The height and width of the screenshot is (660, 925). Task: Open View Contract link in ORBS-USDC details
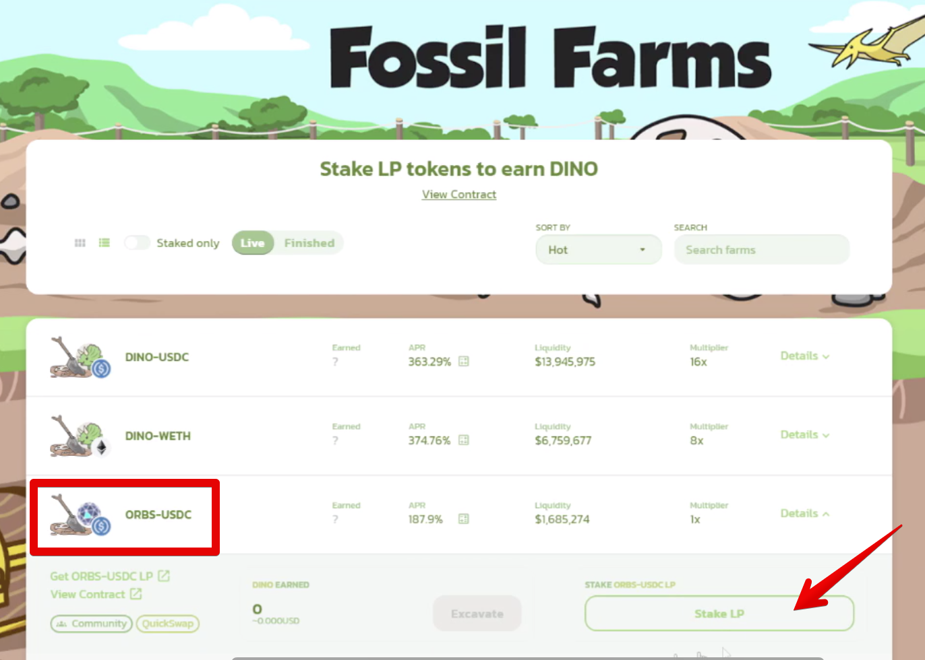pyautogui.click(x=96, y=595)
